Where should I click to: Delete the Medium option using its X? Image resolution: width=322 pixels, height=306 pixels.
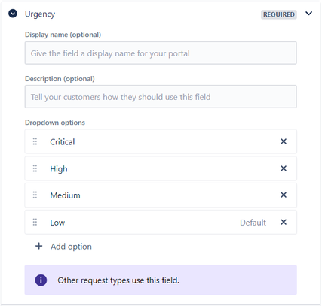tap(284, 195)
